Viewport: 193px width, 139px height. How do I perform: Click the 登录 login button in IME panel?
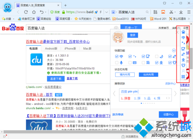pos(133,35)
